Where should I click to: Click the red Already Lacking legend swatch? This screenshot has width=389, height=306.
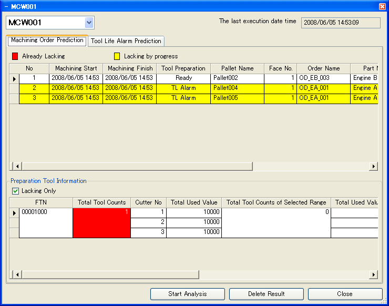pos(15,56)
